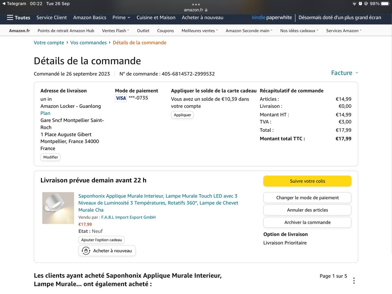Click Annuler des articles button

point(307,210)
